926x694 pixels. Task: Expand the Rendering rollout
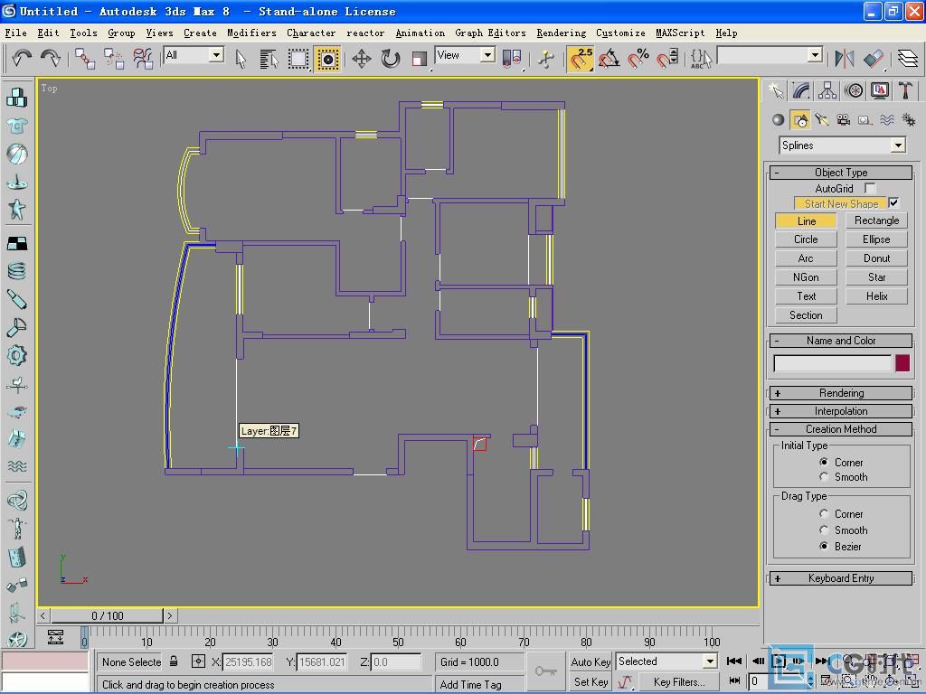point(841,393)
